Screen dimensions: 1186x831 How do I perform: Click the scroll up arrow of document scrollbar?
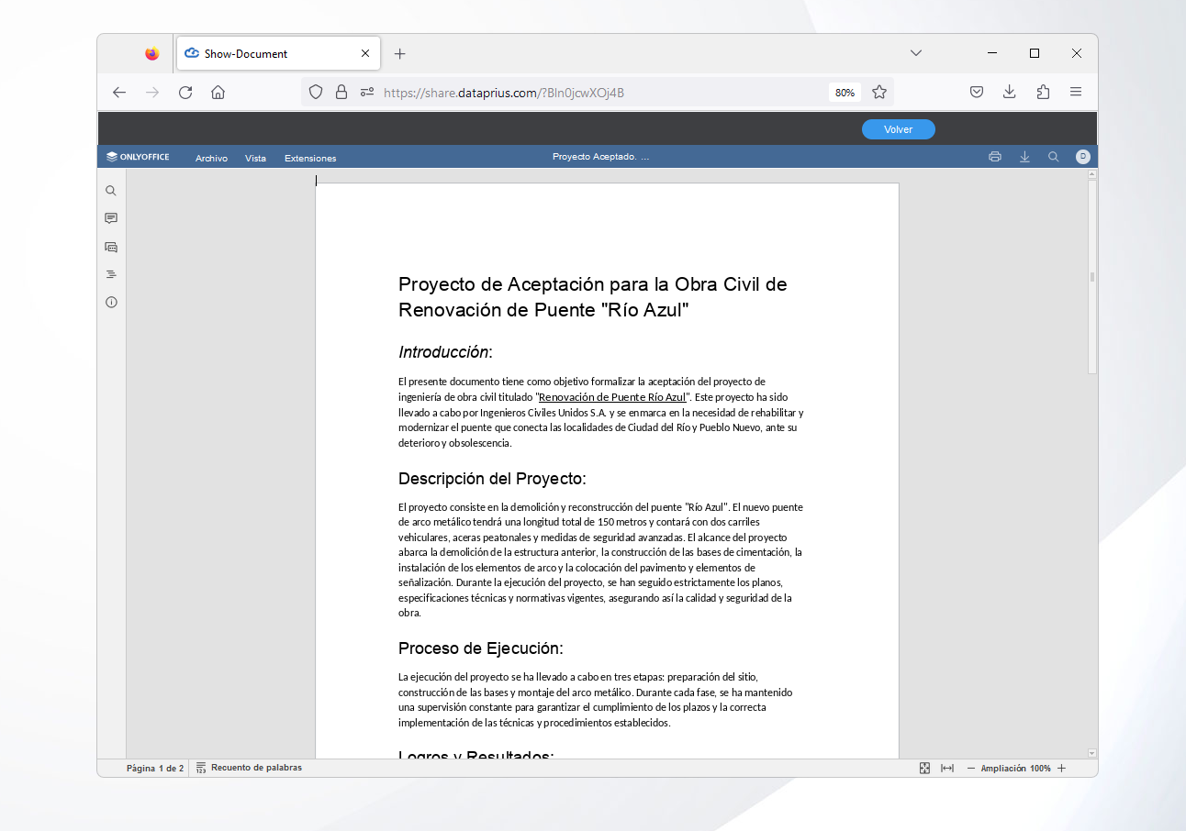(x=1092, y=174)
